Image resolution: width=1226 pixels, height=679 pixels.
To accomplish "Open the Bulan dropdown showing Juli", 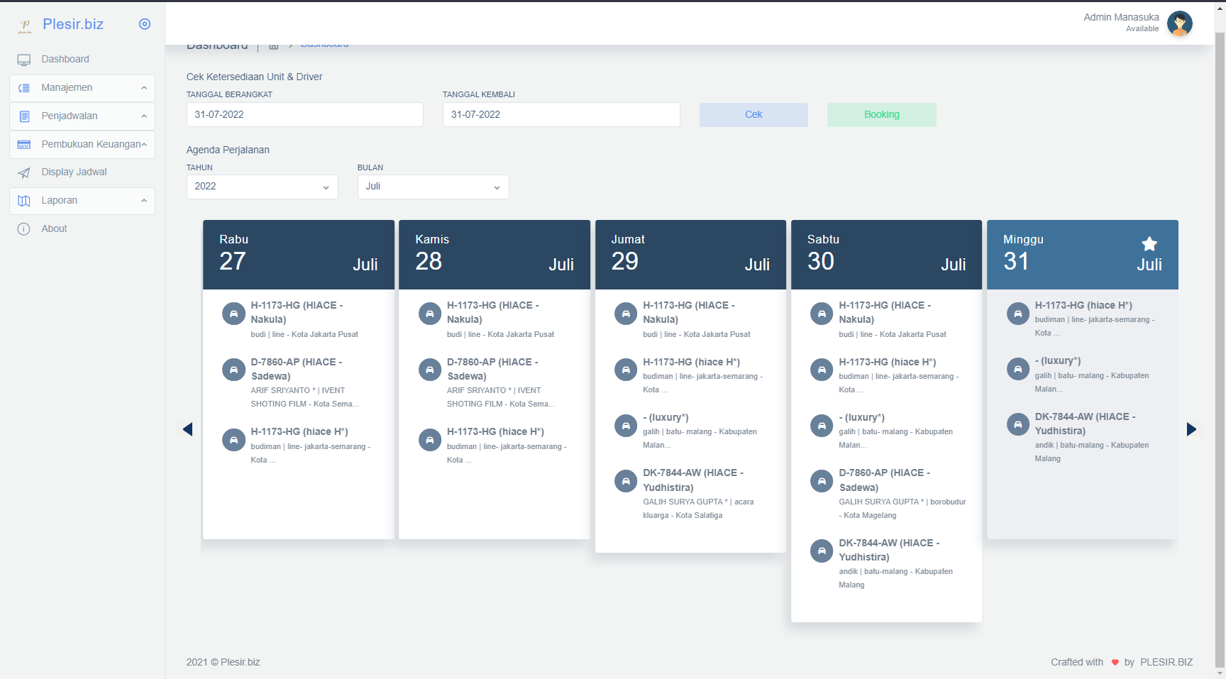I will pos(433,187).
